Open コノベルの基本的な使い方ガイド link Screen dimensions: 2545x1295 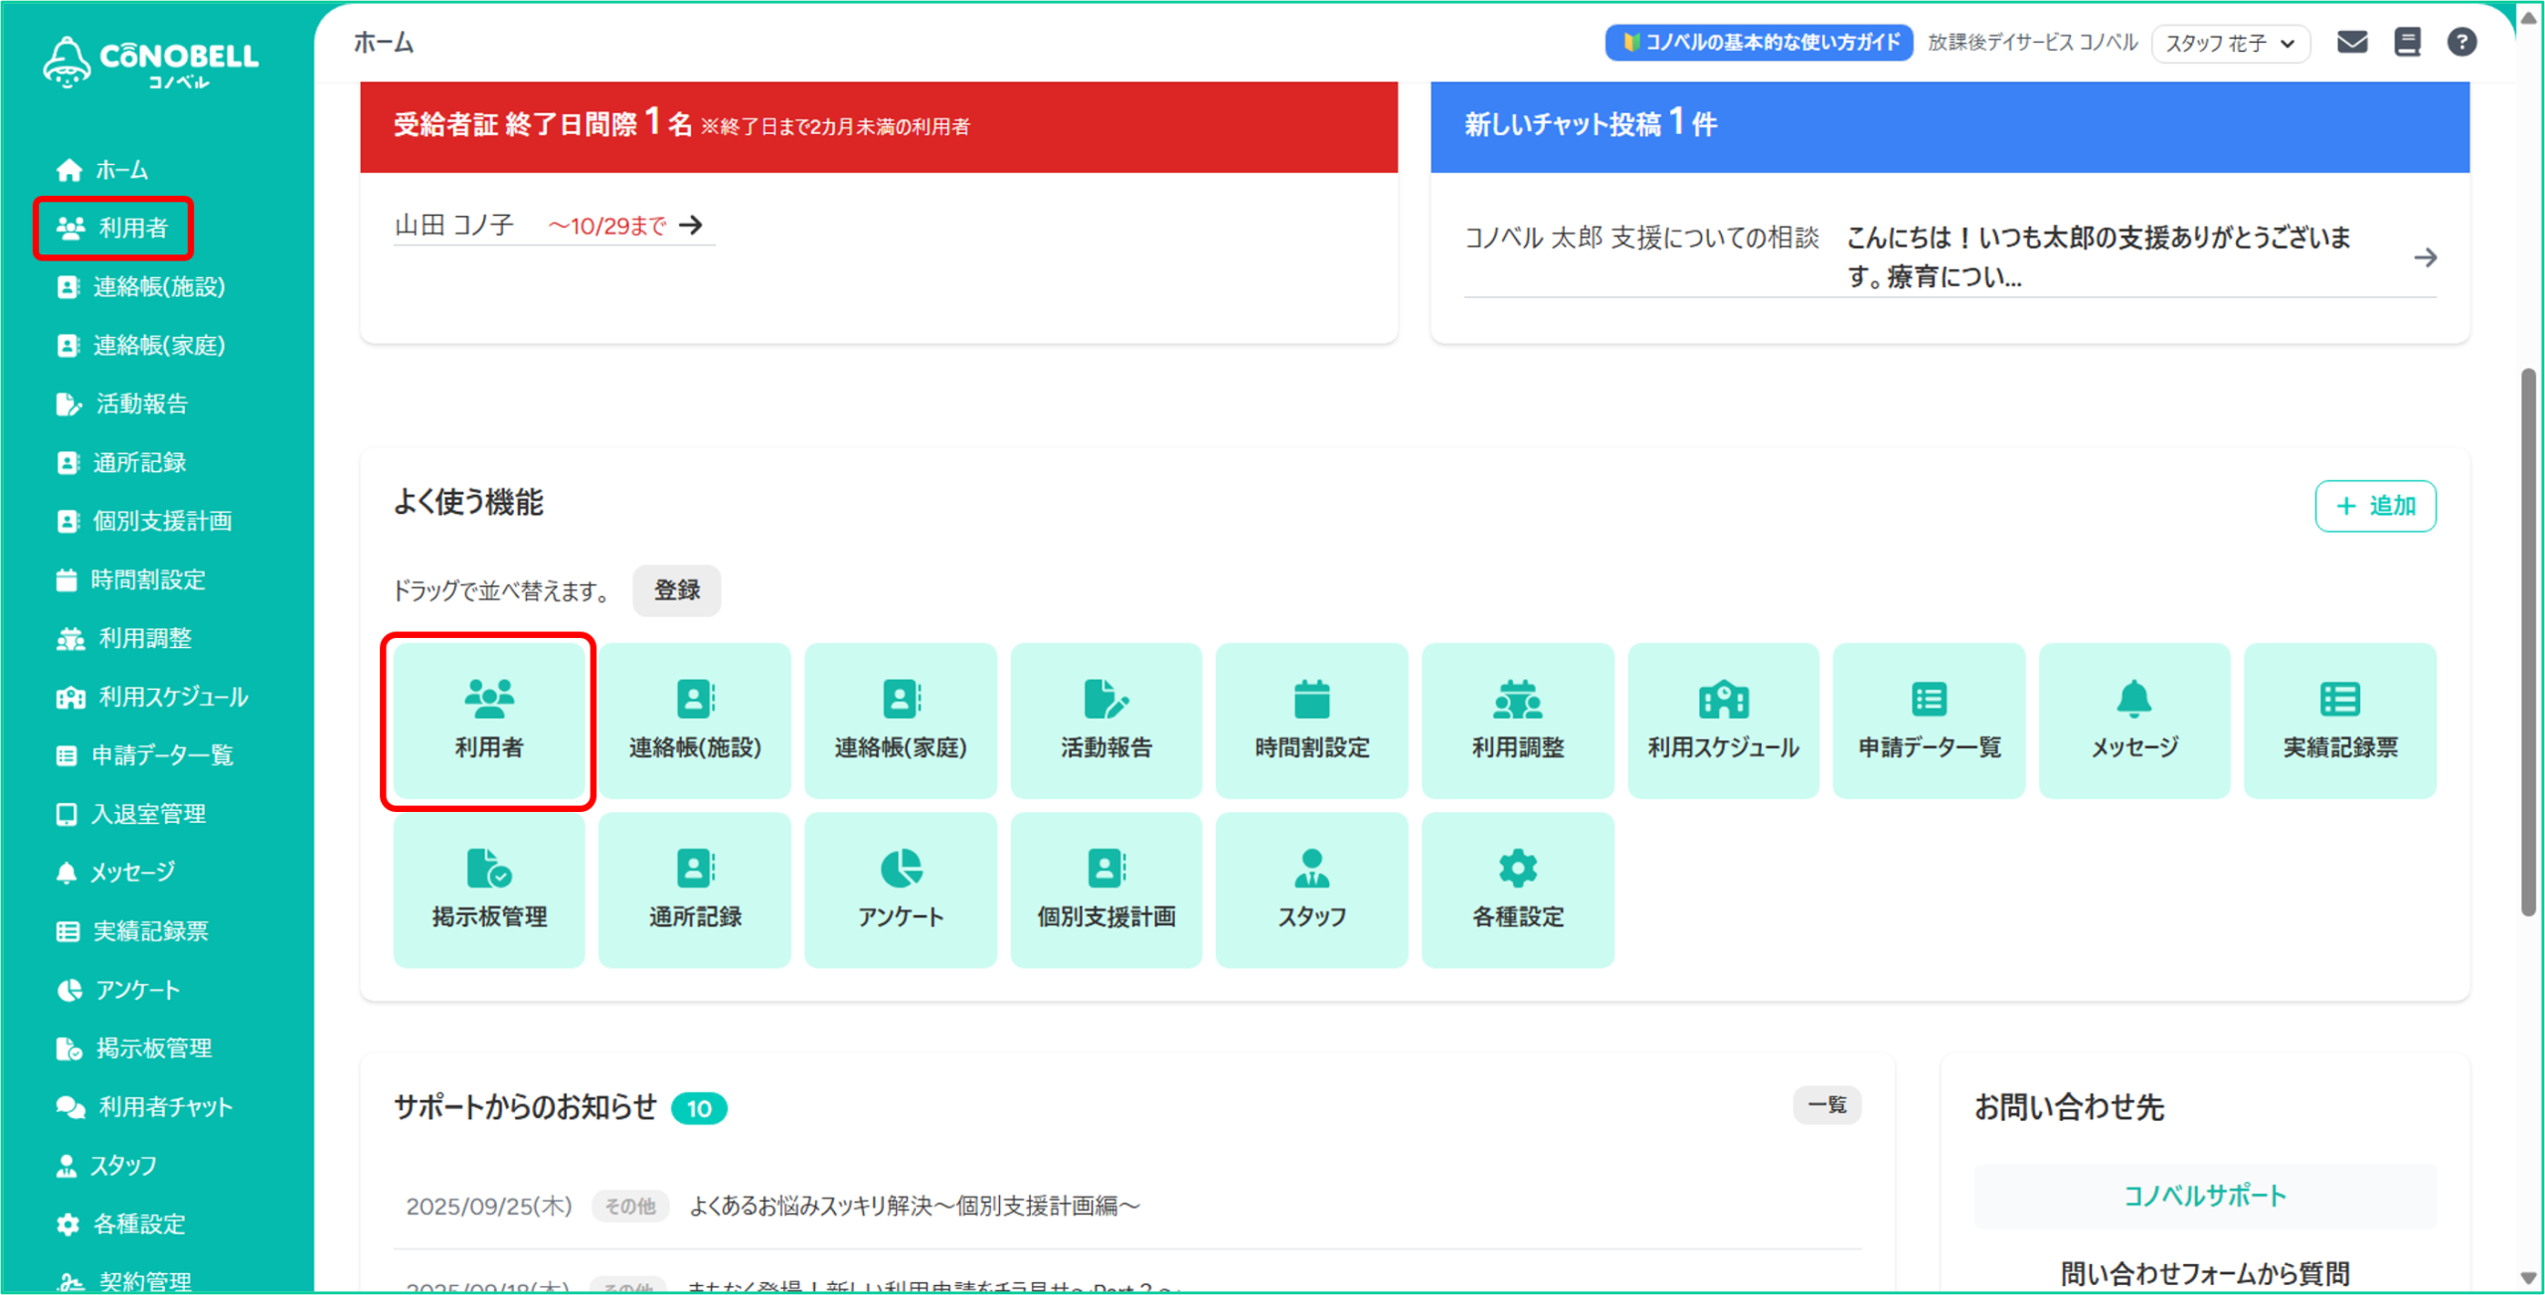click(1759, 43)
